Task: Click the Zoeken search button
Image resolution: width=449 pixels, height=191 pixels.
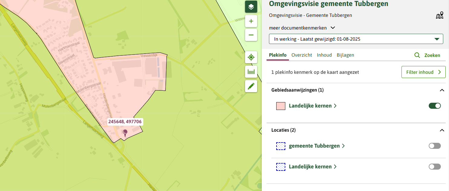Action: click(x=427, y=55)
